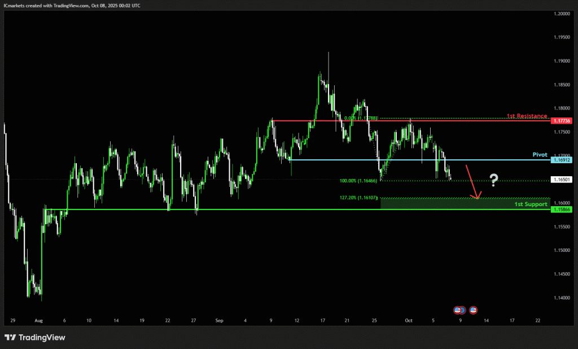Click the 1st Resistance label
The width and height of the screenshot is (578, 349).
(526, 116)
